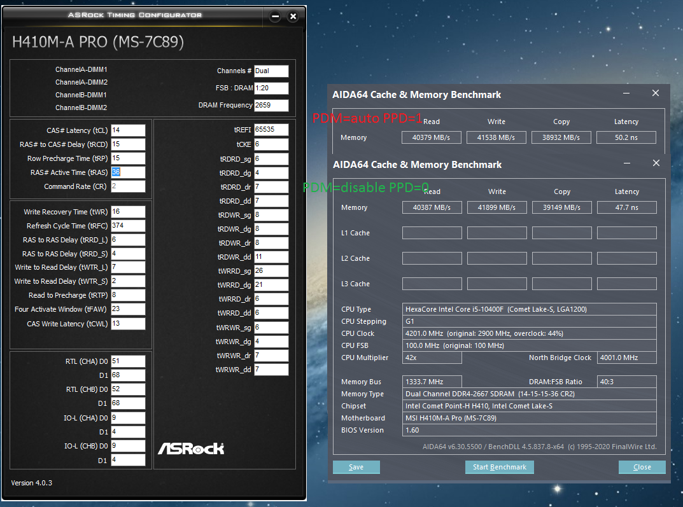The height and width of the screenshot is (507, 683).
Task: Click the Channels # field showing Dual
Action: click(271, 71)
